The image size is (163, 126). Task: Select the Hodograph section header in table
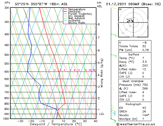[x=133, y=104]
